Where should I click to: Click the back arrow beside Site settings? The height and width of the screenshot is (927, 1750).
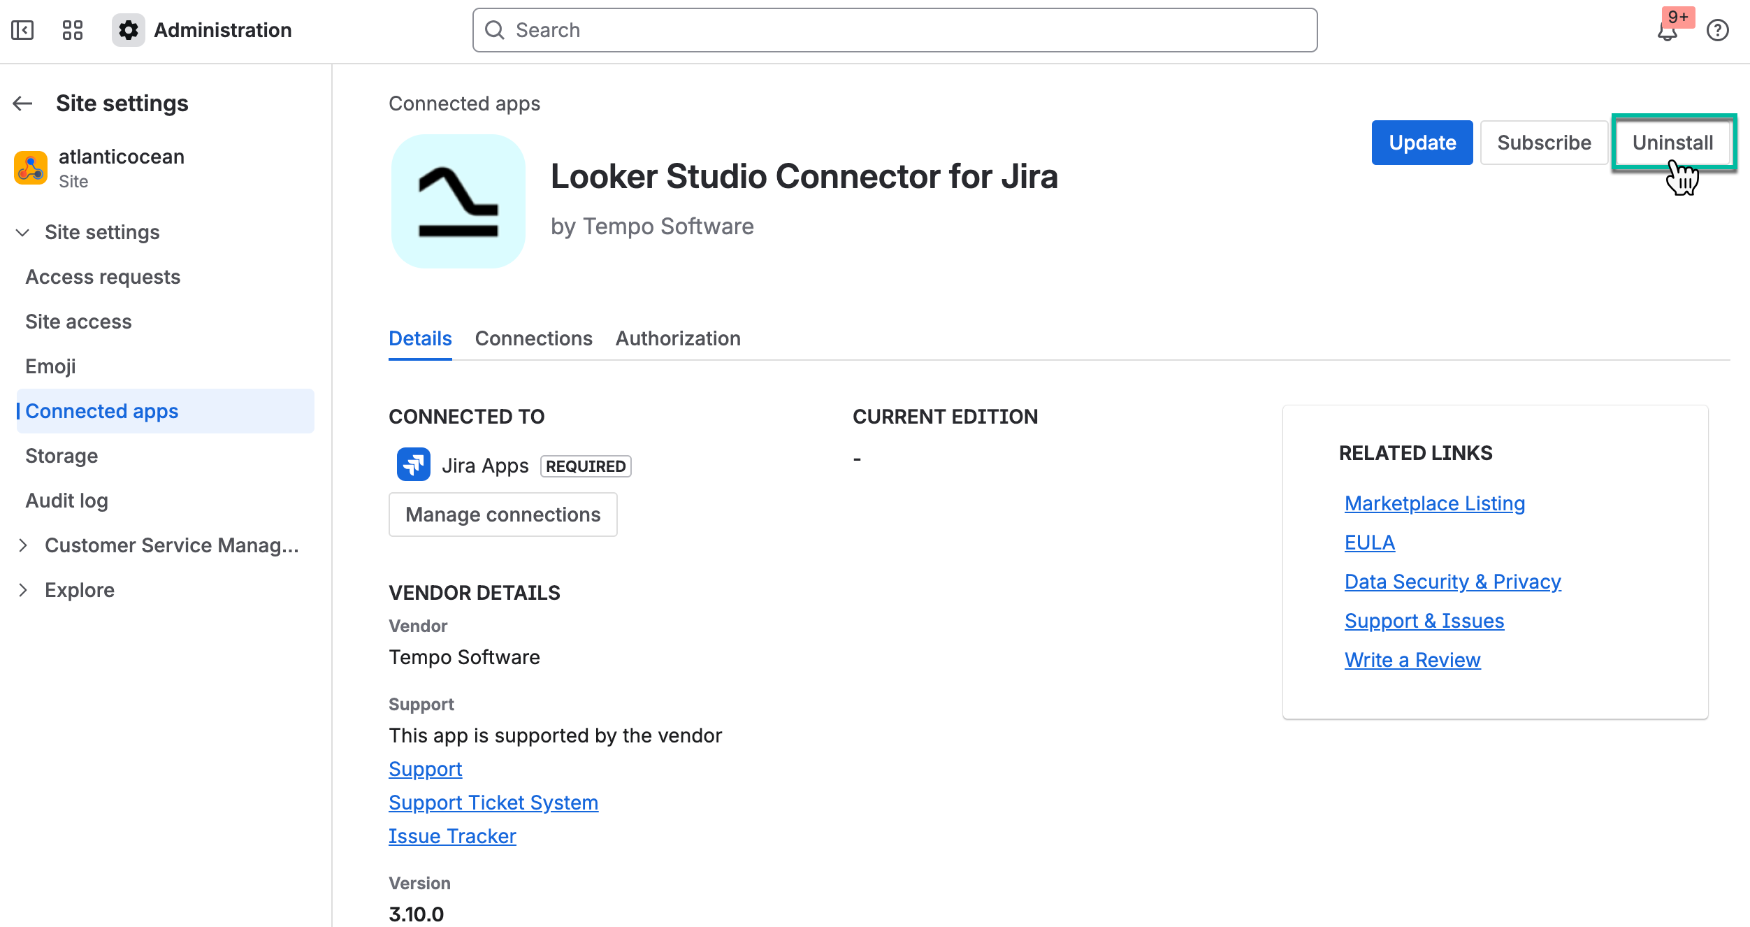(22, 103)
